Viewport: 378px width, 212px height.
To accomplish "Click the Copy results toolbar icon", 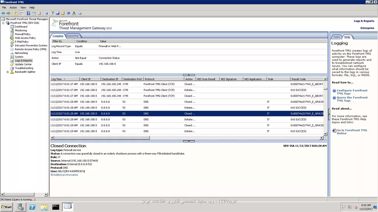I will point(80,13).
